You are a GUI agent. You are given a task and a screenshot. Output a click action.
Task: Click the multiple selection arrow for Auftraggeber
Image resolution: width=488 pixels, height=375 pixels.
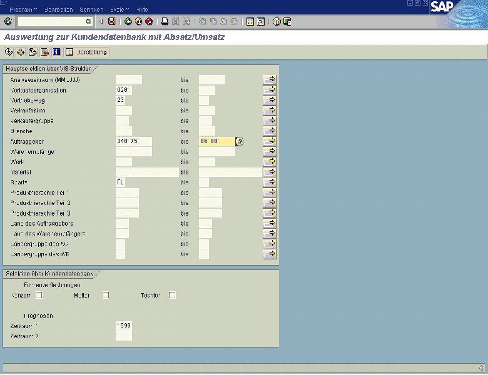coord(270,141)
